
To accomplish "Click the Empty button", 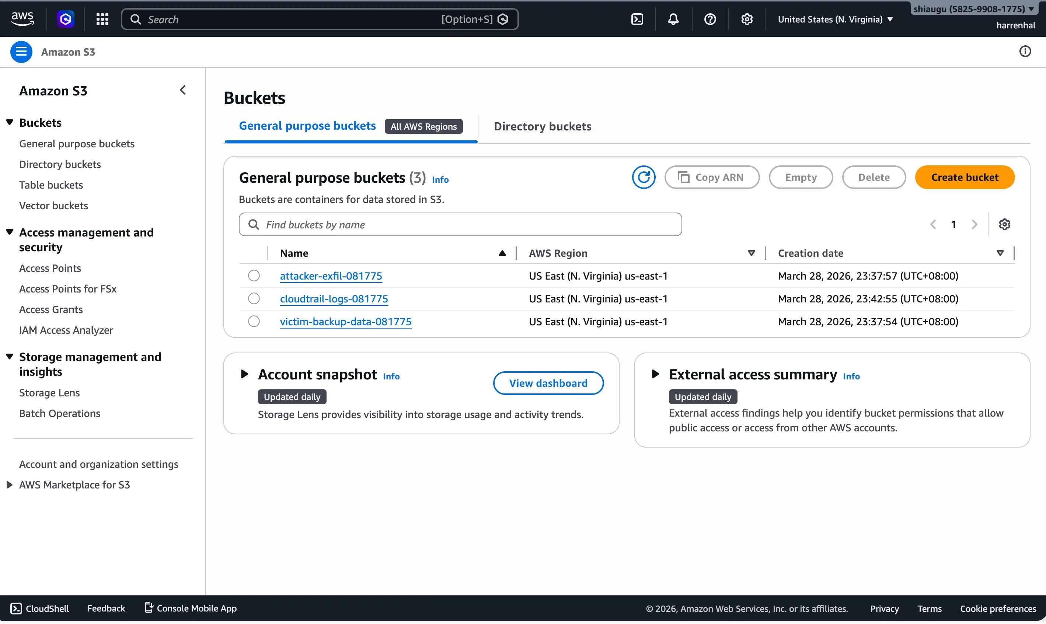I will [801, 177].
